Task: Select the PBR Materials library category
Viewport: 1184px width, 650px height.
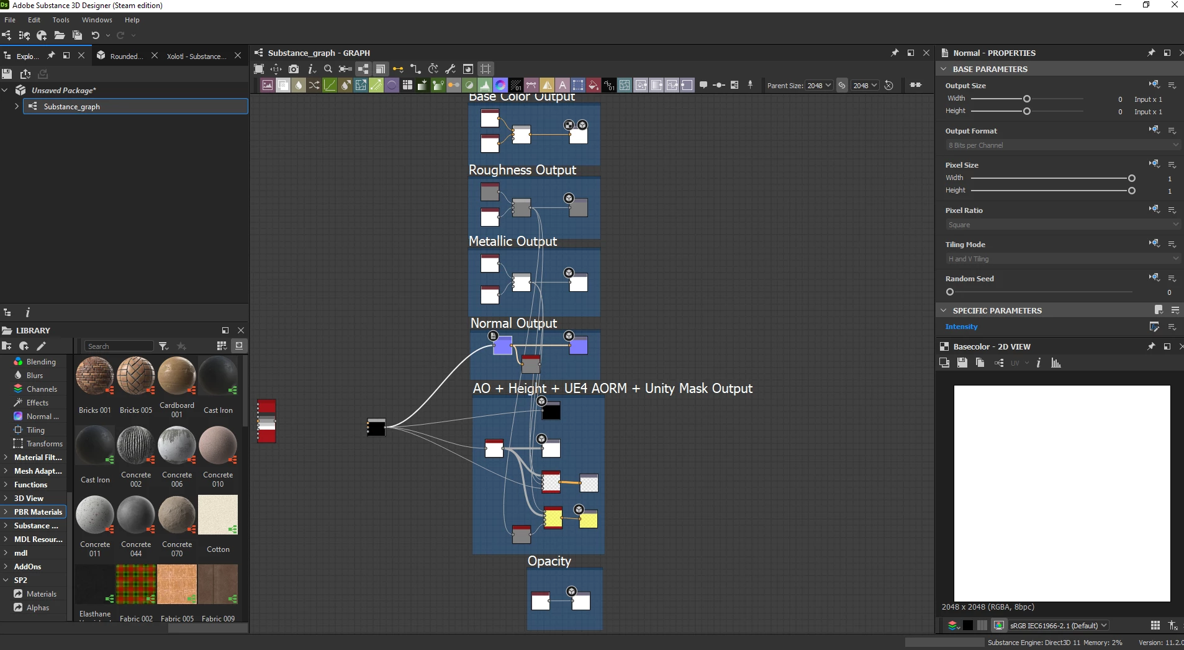Action: coord(38,512)
